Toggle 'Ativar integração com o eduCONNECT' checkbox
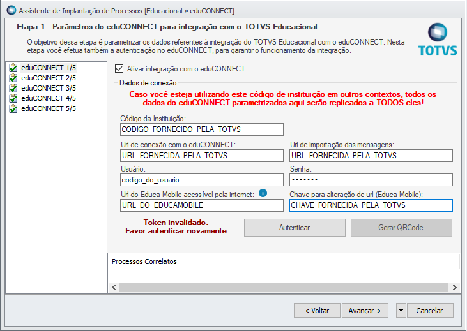 point(119,69)
